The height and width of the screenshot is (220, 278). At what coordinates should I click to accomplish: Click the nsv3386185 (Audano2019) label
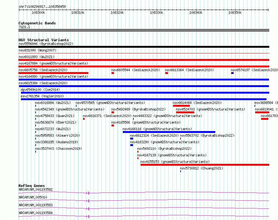[57, 142]
